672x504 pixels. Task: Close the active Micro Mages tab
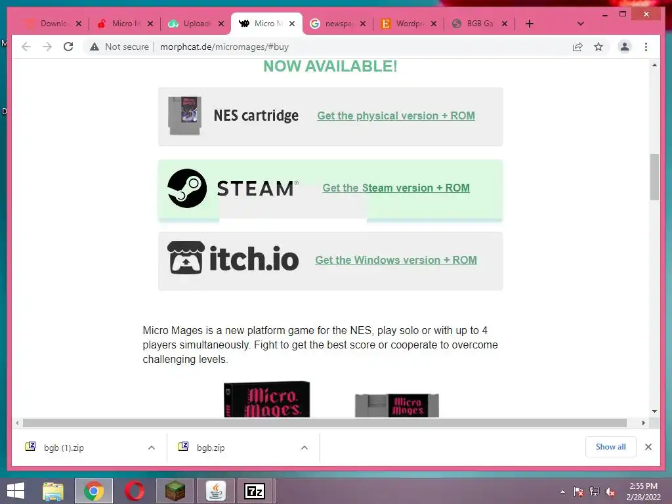click(292, 24)
